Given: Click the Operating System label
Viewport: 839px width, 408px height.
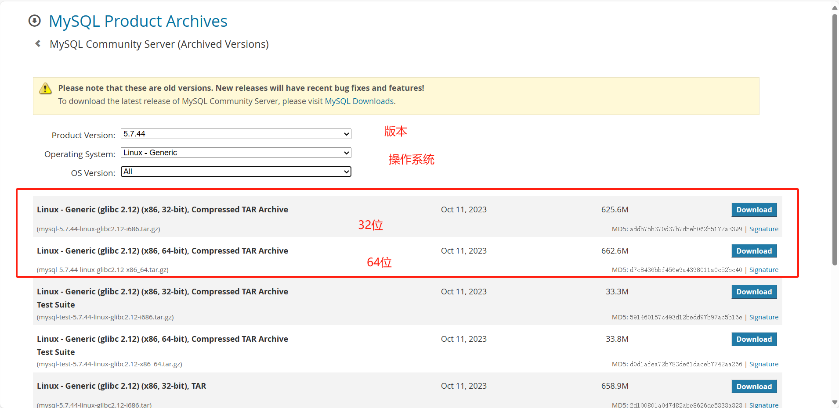Looking at the screenshot, I should [80, 154].
